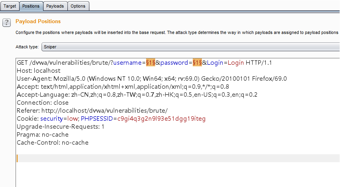Select the Positions tab
The image size is (340, 187).
[x=31, y=6]
